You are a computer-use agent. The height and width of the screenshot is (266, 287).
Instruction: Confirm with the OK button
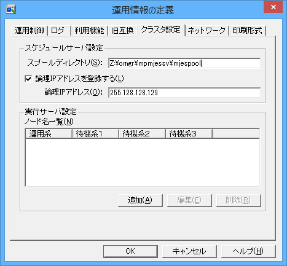[x=130, y=251]
